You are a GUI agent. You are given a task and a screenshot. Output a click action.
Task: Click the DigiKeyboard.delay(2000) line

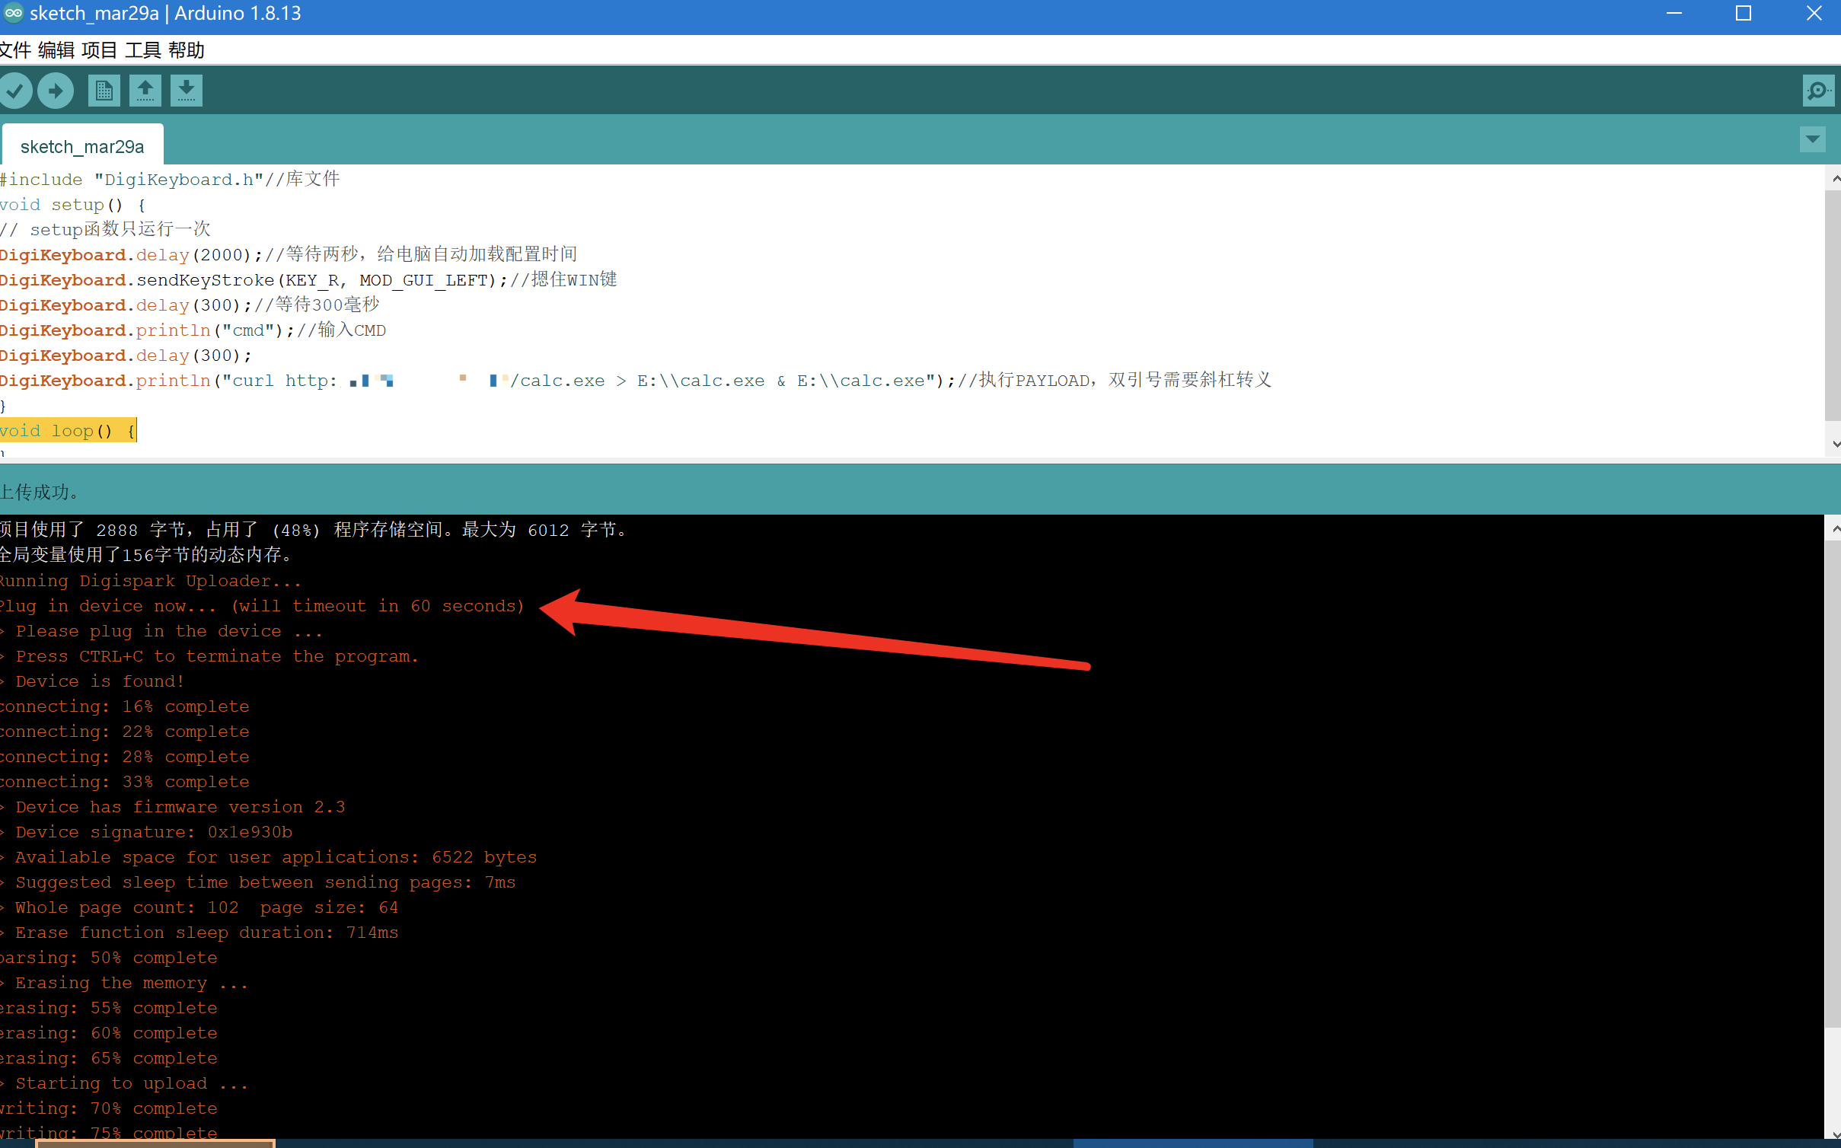click(x=289, y=255)
